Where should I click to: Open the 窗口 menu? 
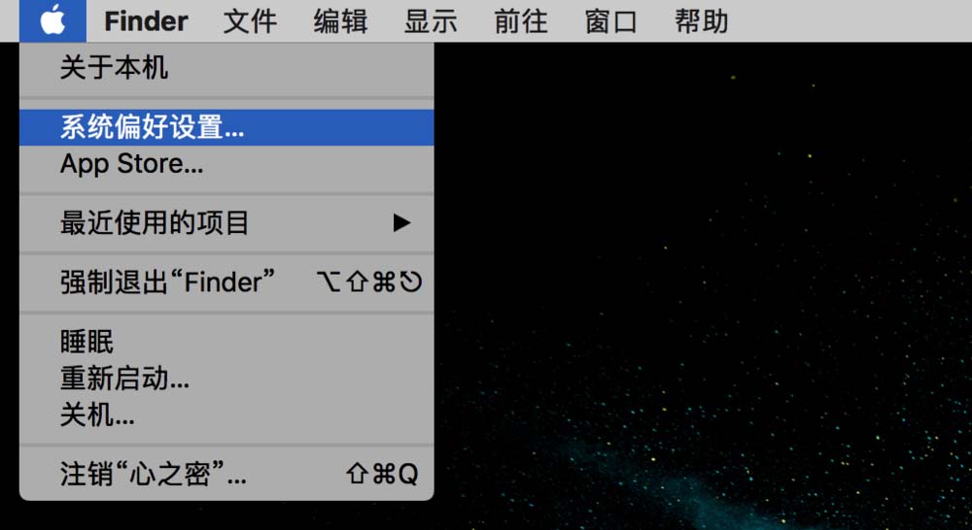pyautogui.click(x=611, y=21)
